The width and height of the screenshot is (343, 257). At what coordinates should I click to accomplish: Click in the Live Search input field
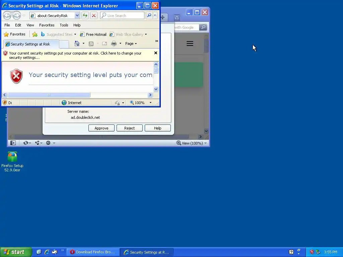coord(122,15)
